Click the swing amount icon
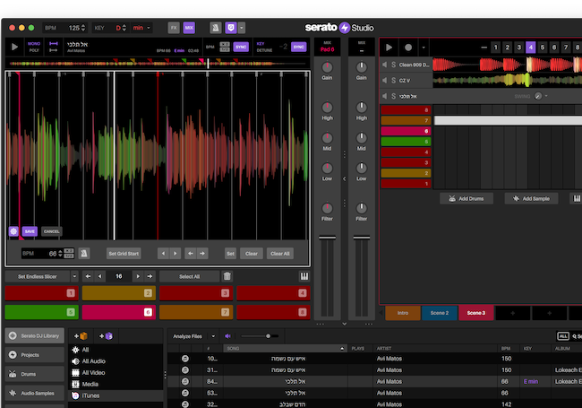 pos(538,96)
